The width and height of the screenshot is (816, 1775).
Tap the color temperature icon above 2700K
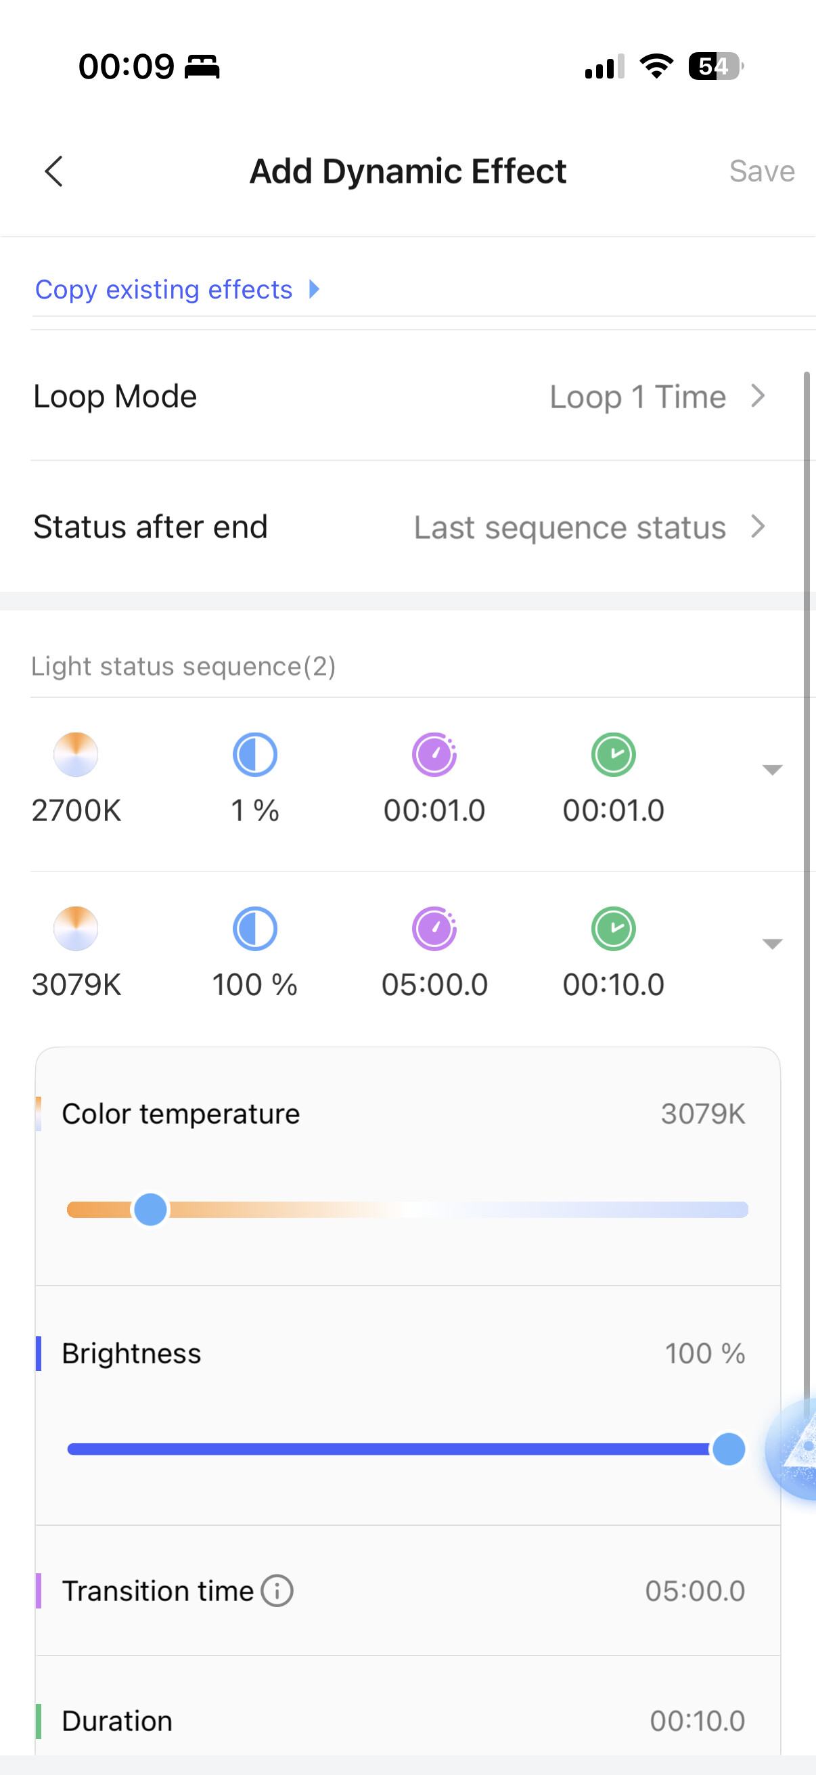tap(76, 755)
